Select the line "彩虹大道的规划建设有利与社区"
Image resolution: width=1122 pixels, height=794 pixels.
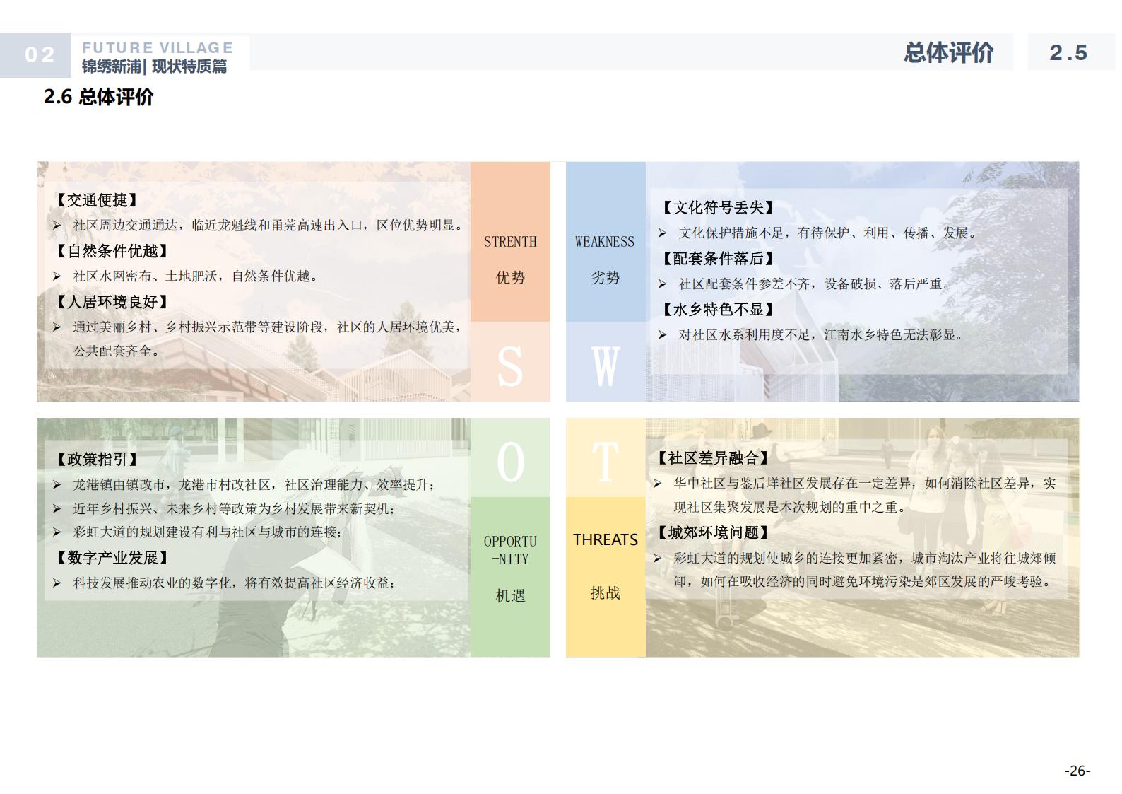coord(208,532)
